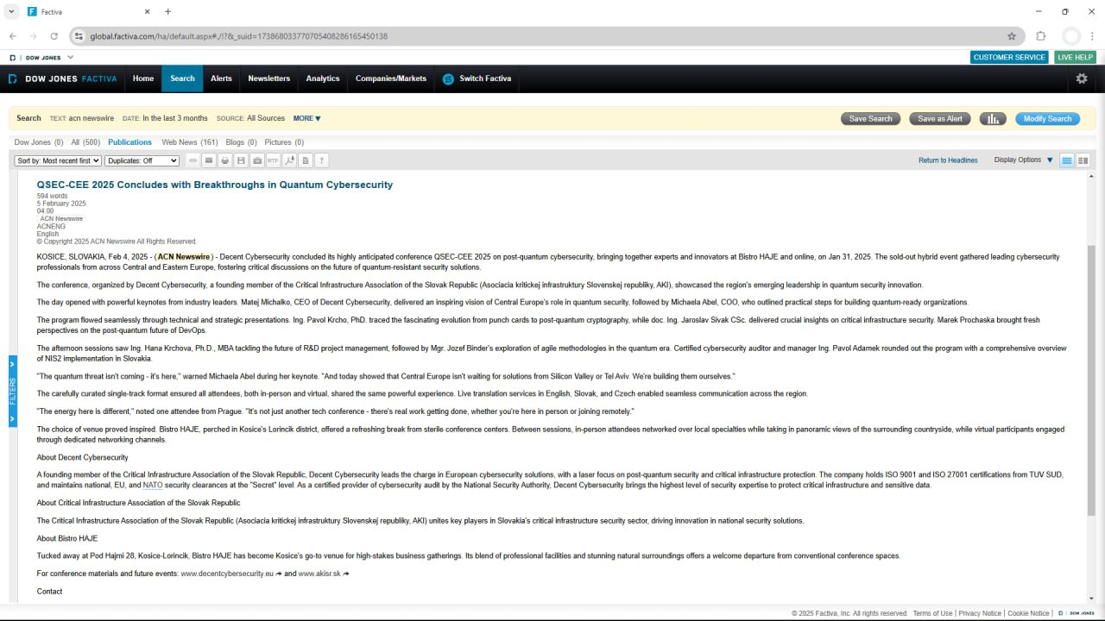The height and width of the screenshot is (621, 1105).
Task: Open the Display Options dropdown
Action: click(x=1023, y=160)
